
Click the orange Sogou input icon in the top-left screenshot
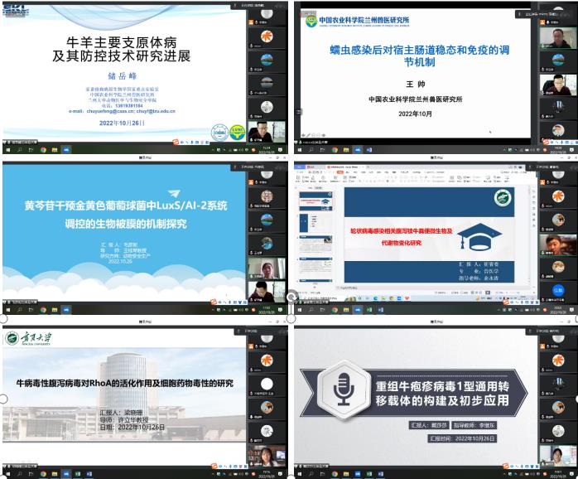[x=174, y=142]
